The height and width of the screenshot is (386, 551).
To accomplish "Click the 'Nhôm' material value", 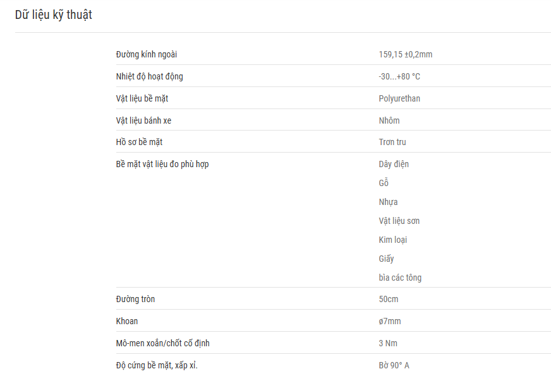I will [389, 120].
